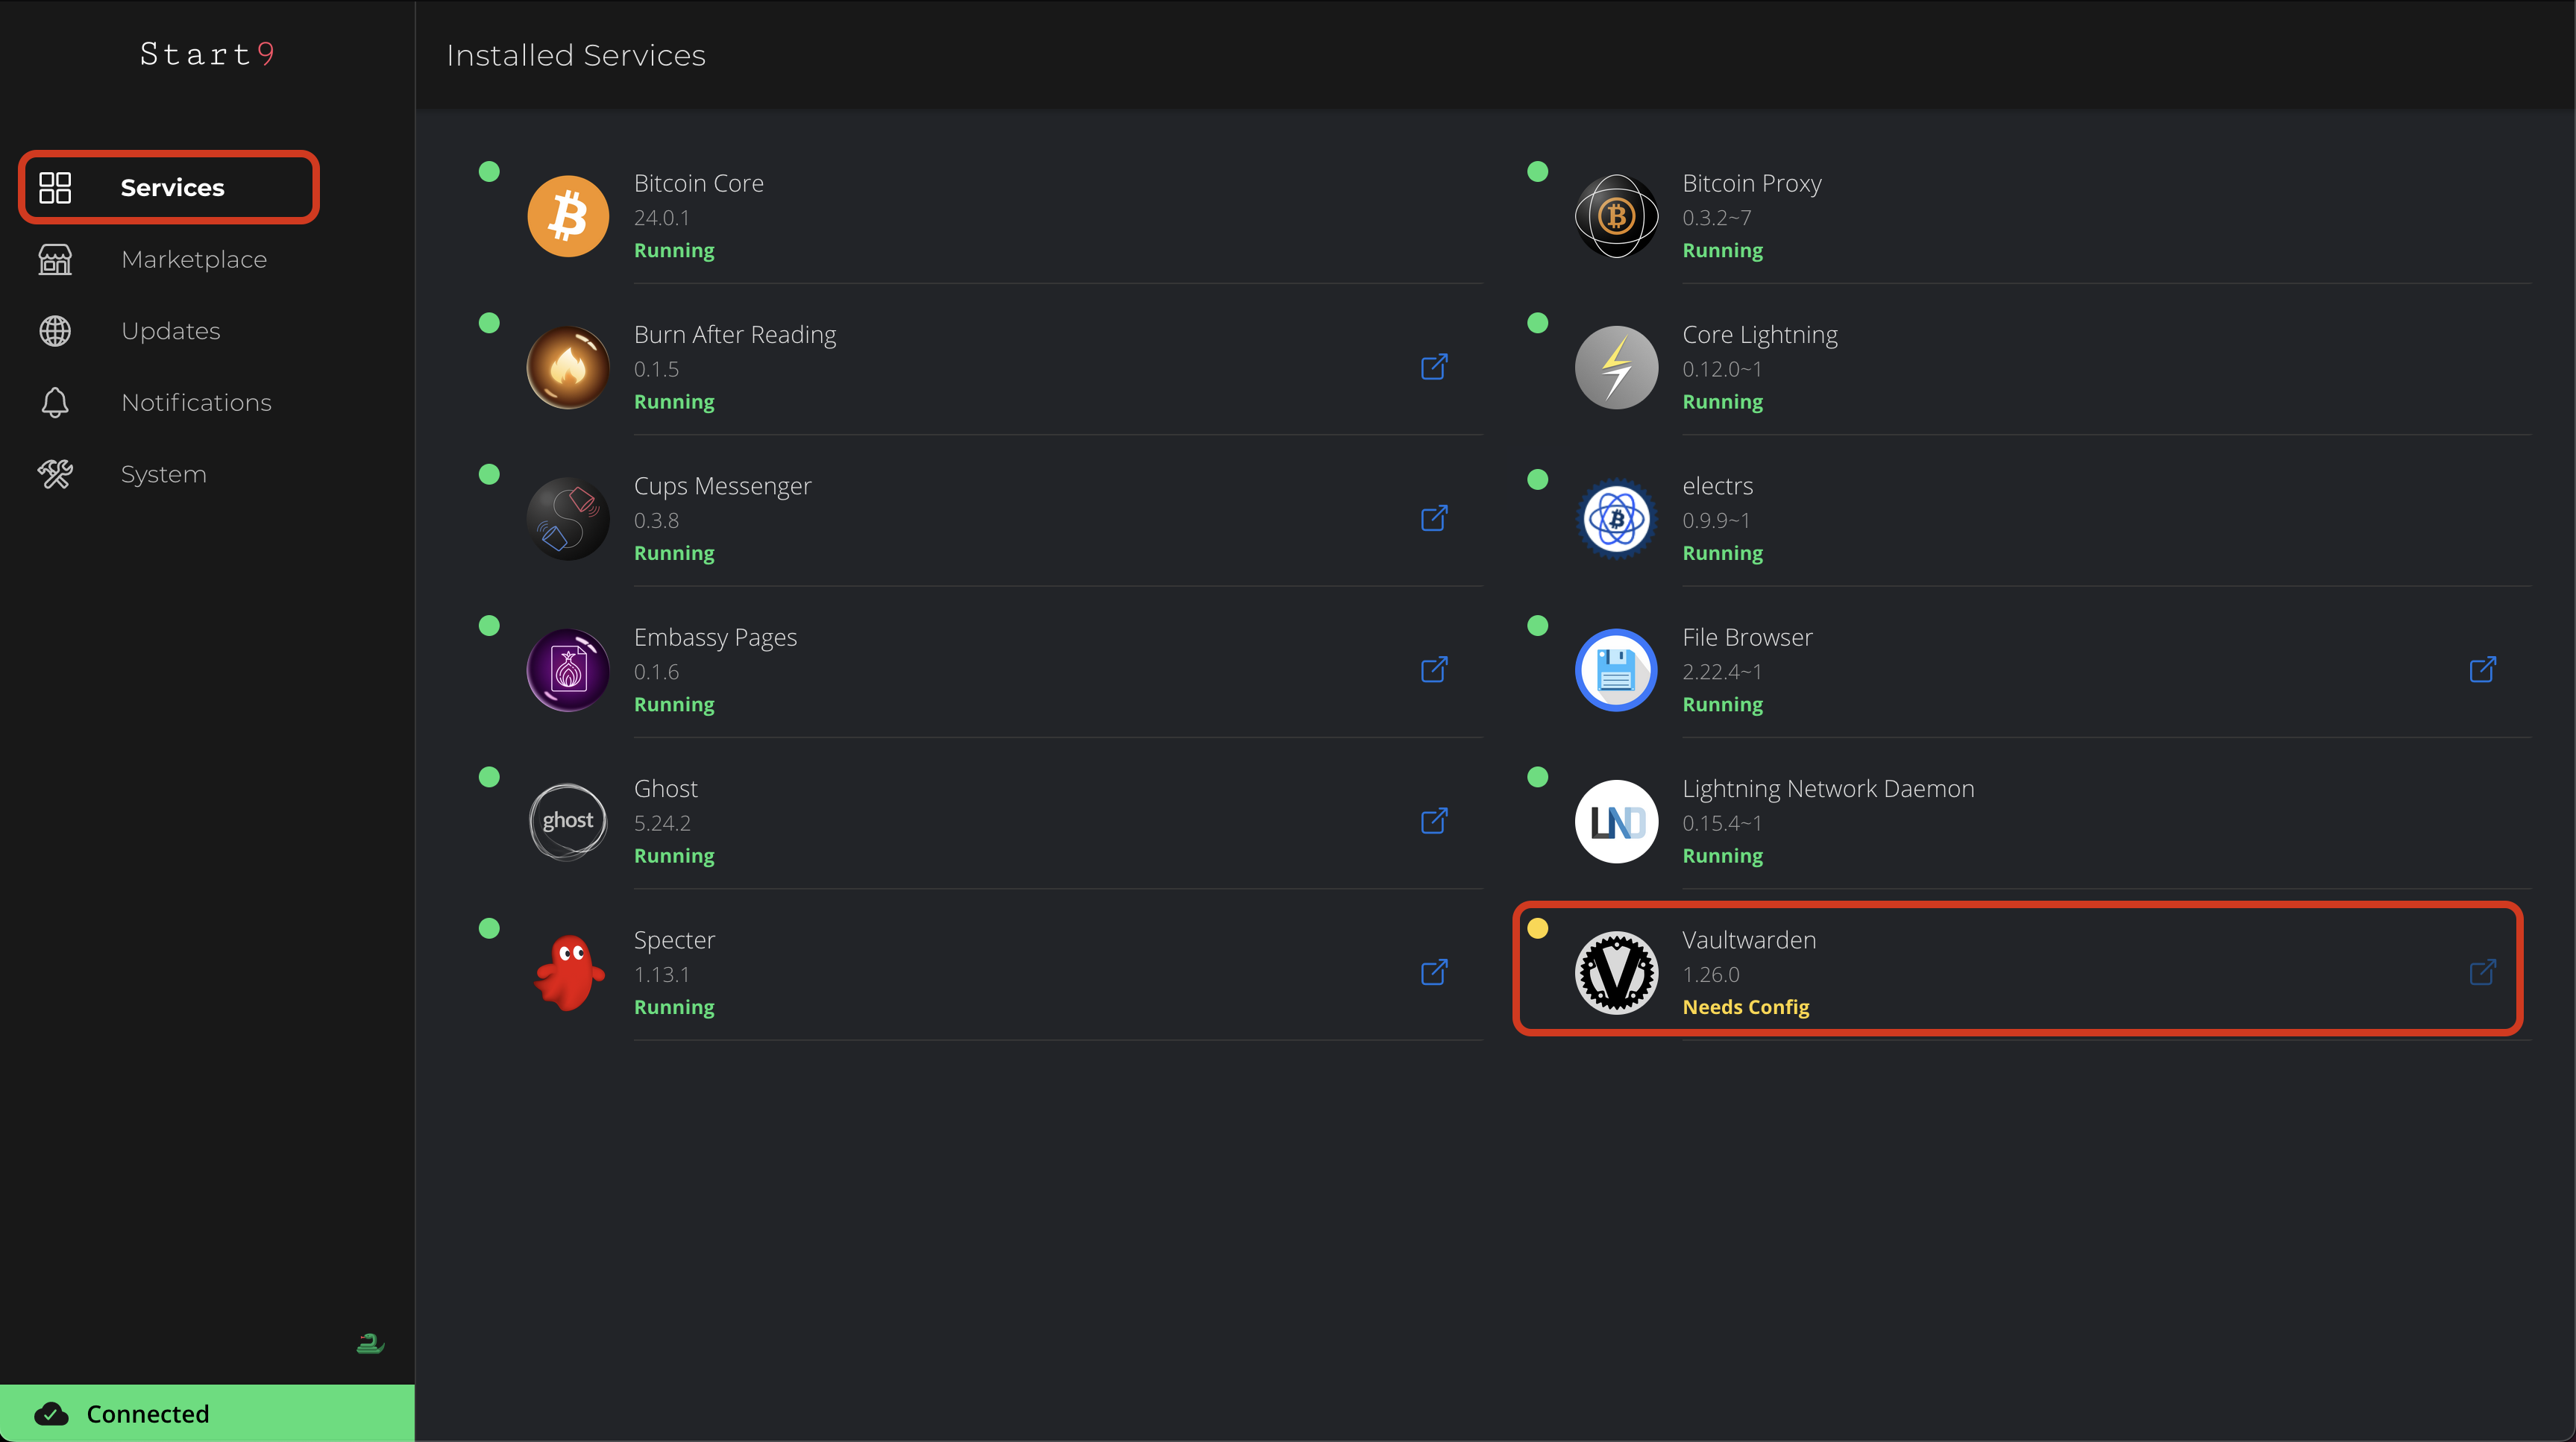Screen dimensions: 2576x1442
Task: Click the Bitcoin Core logo
Action: coord(568,216)
